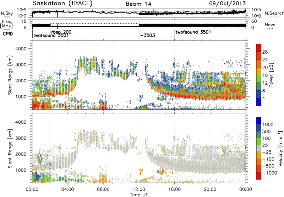This screenshot has width=284, height=197.
Task: Click the 'Velocity [m s-1]' colorbar title
Action: pos(280,148)
